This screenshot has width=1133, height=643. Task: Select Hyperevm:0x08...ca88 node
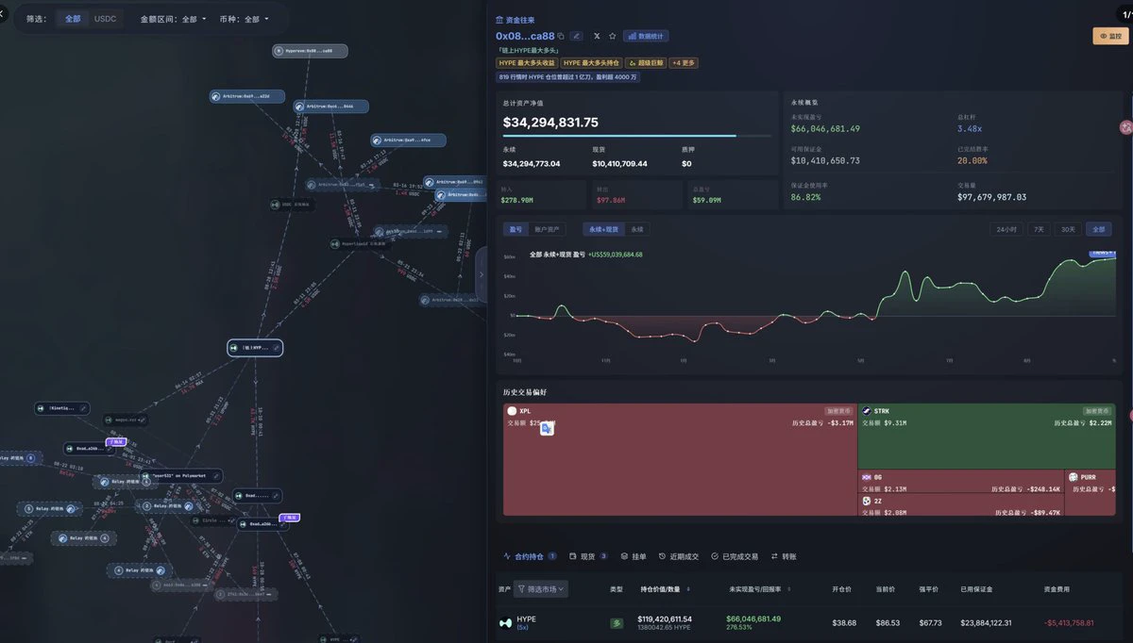(310, 51)
